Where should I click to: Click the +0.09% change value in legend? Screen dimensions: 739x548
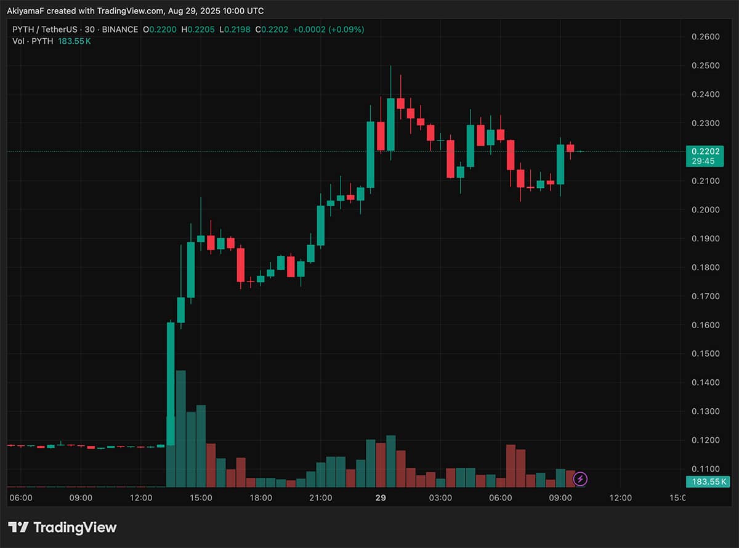(348, 29)
